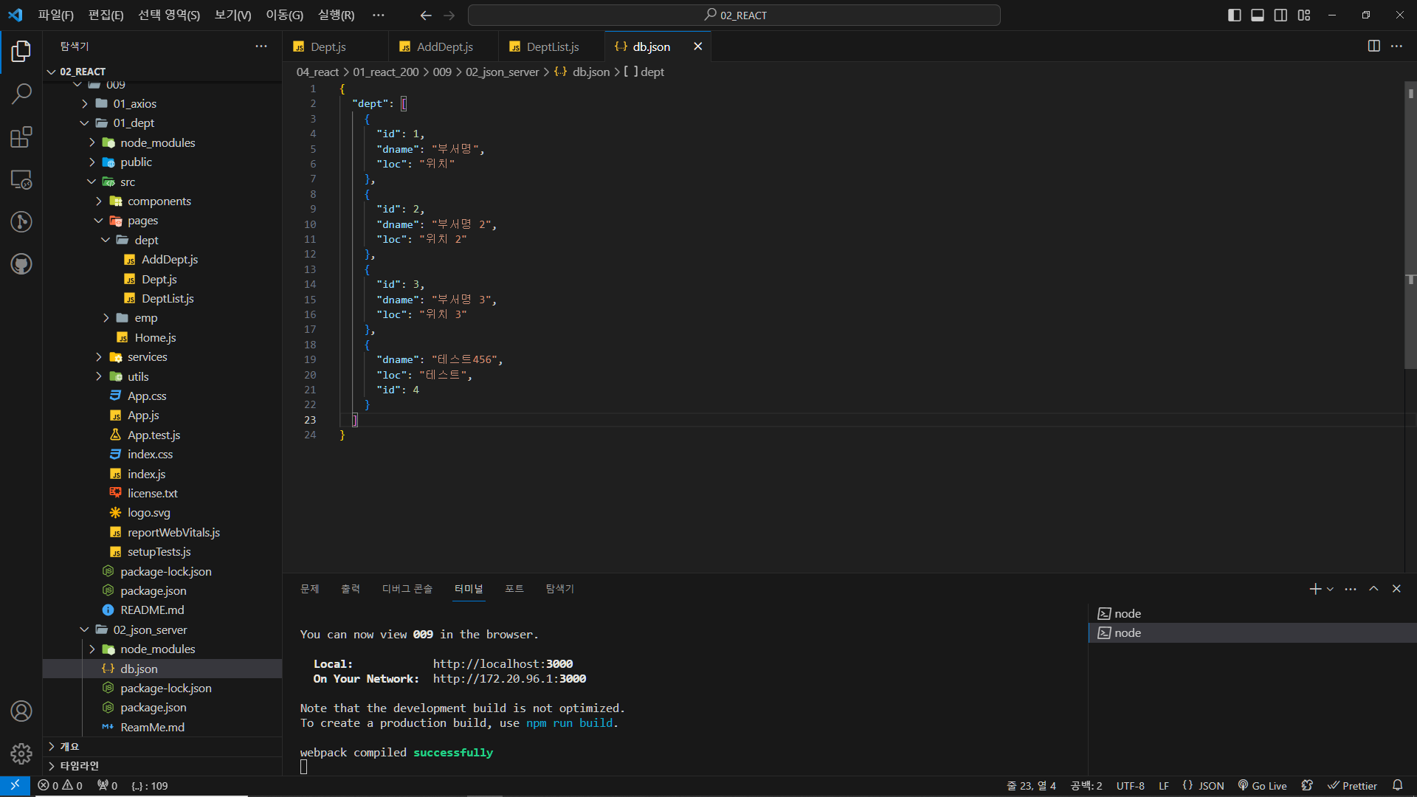The image size is (1417, 797).
Task: Toggle the secondary sidebar layout button
Action: (x=1281, y=15)
